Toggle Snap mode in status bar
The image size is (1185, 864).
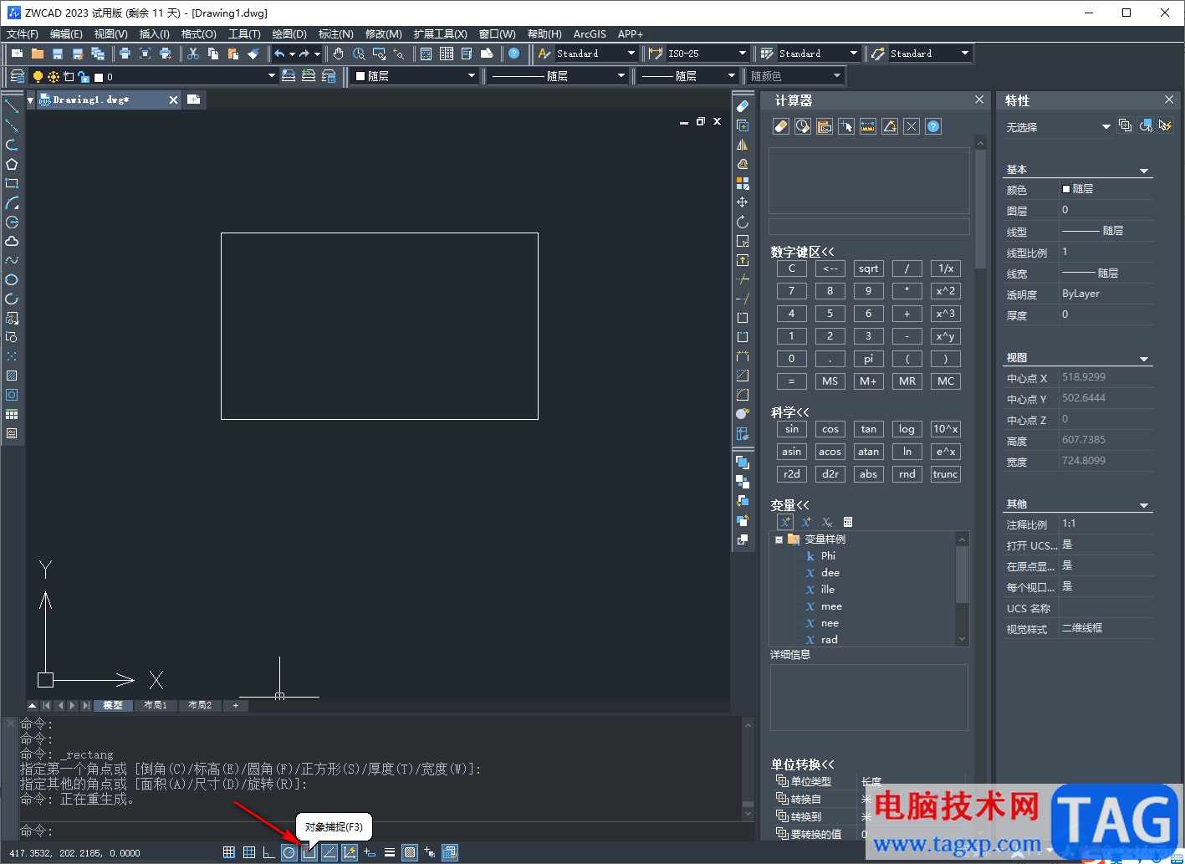coord(229,852)
